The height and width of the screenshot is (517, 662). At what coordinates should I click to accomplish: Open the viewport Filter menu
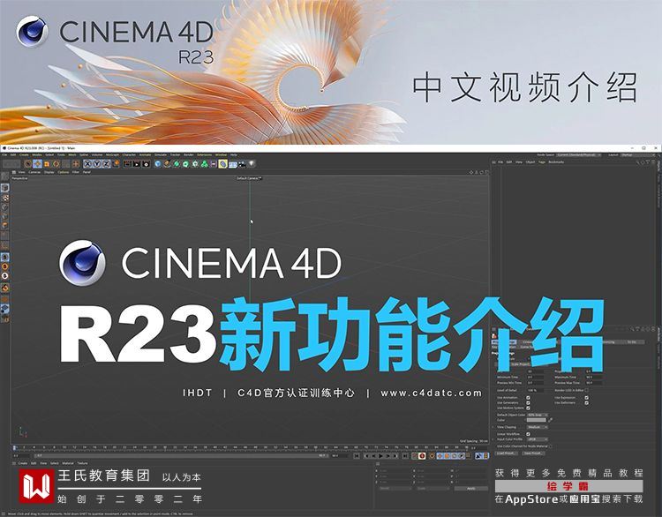click(x=76, y=172)
